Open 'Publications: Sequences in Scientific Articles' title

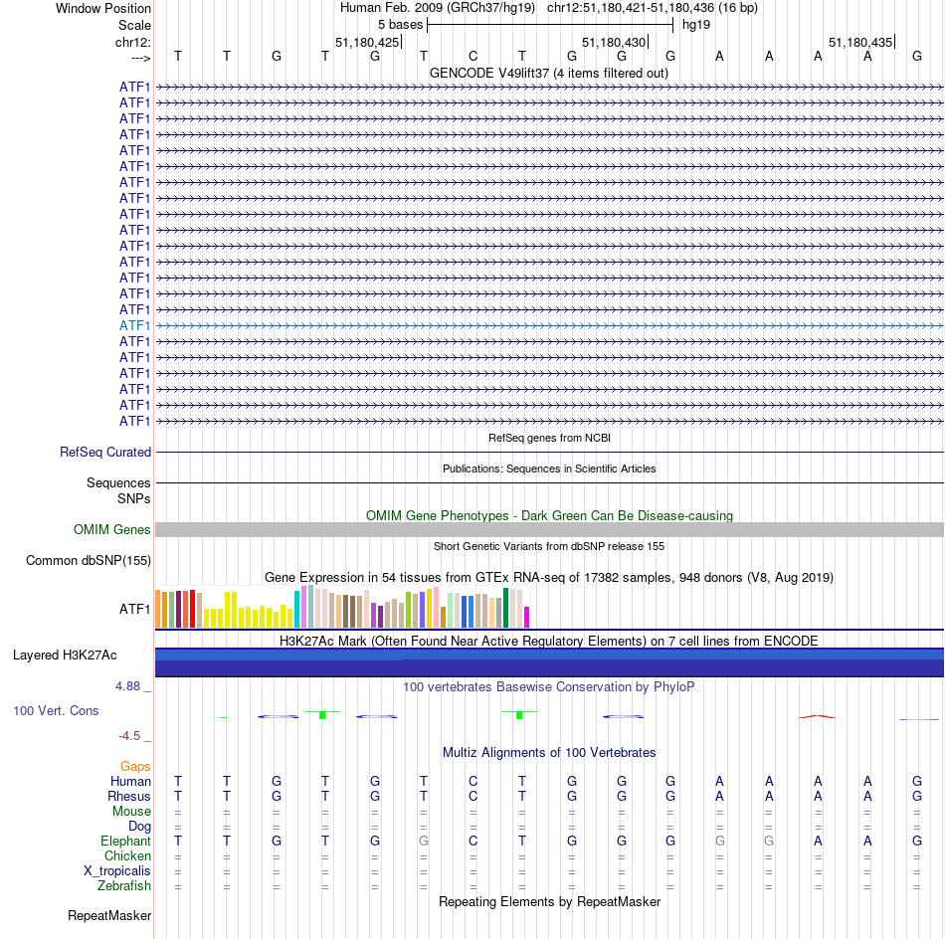(549, 469)
